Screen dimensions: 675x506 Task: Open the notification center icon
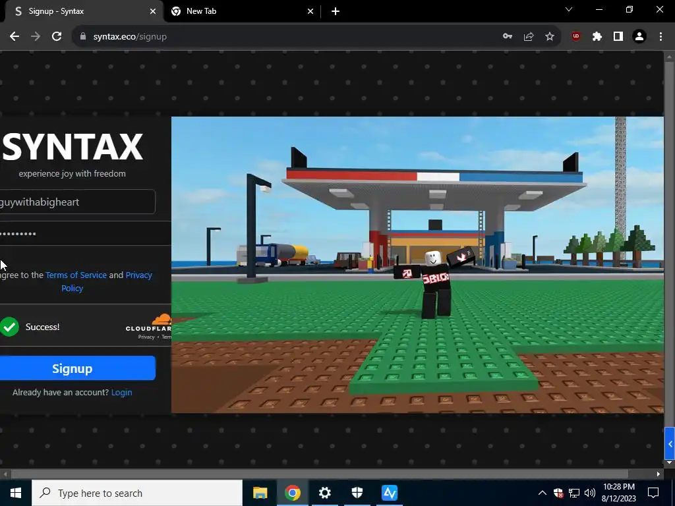click(653, 493)
